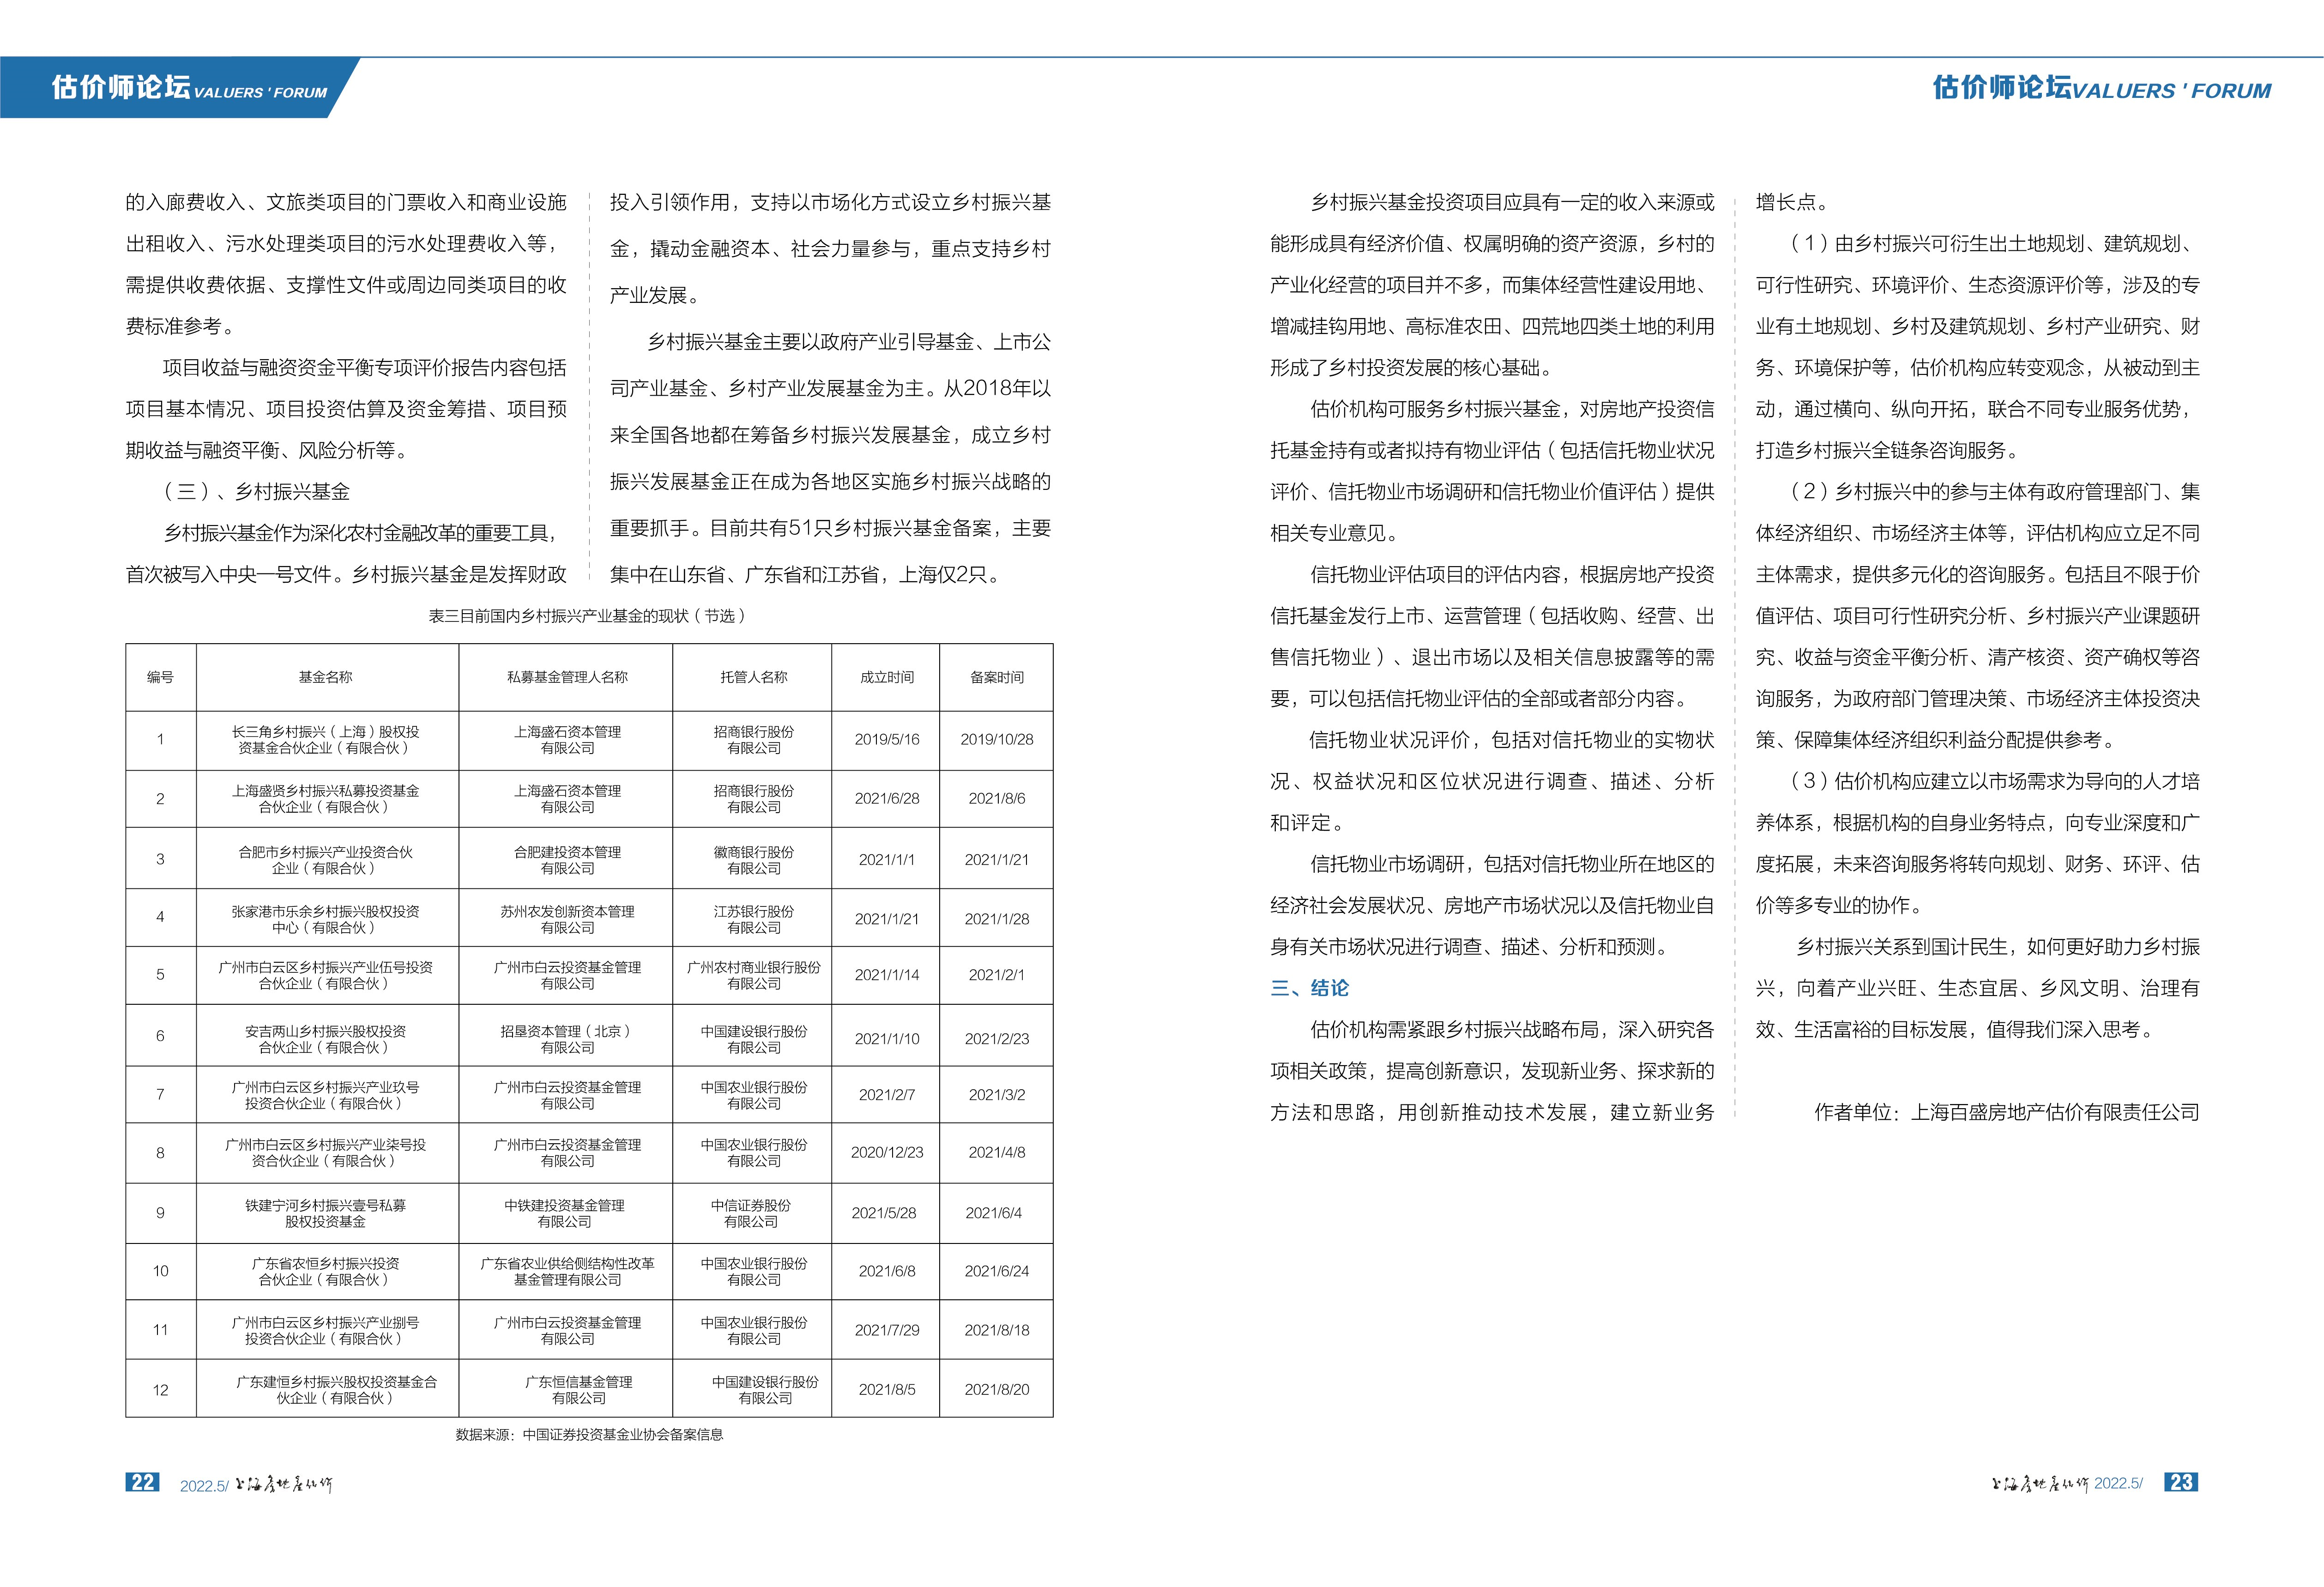Click the date 2021/6/28 in row 2
The width and height of the screenshot is (2324, 1587).
click(887, 799)
